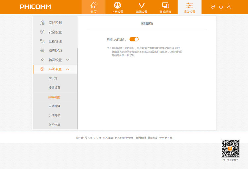Open 动态DNS menu entry
The width and height of the screenshot is (248, 169).
pos(55,50)
